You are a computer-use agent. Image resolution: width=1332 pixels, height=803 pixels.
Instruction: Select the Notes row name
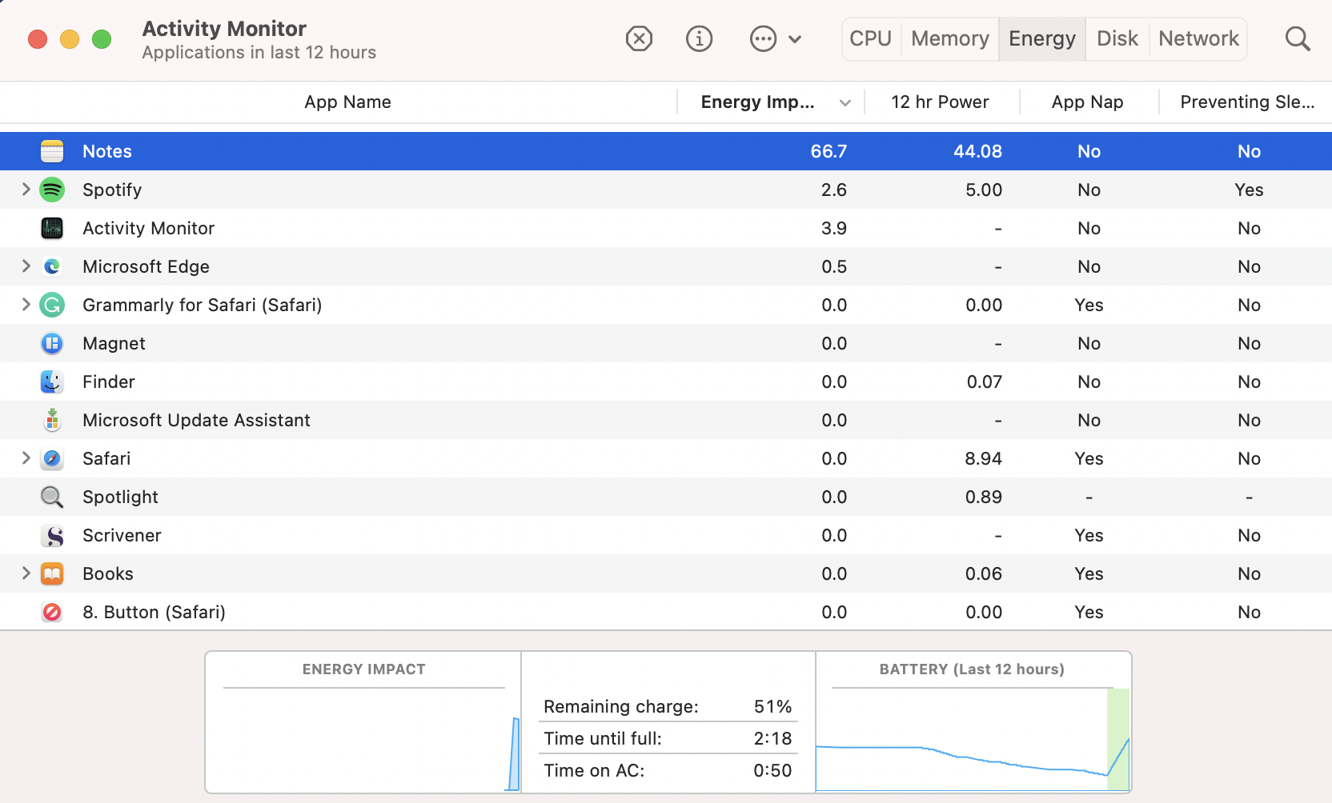point(107,151)
